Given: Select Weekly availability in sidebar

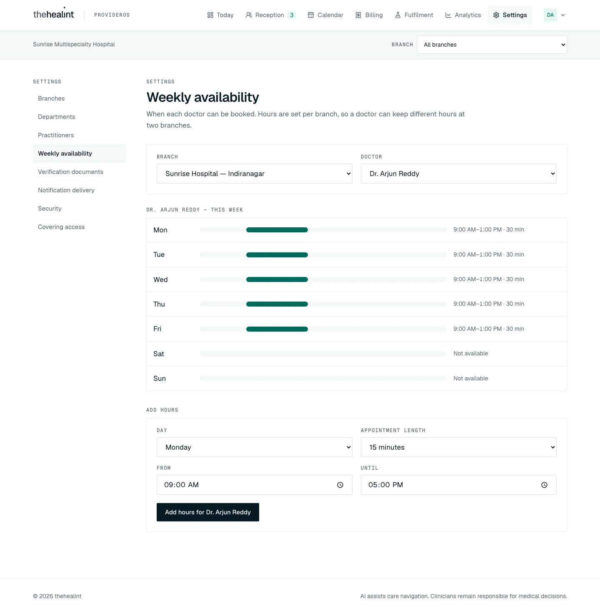Looking at the screenshot, I should coord(80,153).
